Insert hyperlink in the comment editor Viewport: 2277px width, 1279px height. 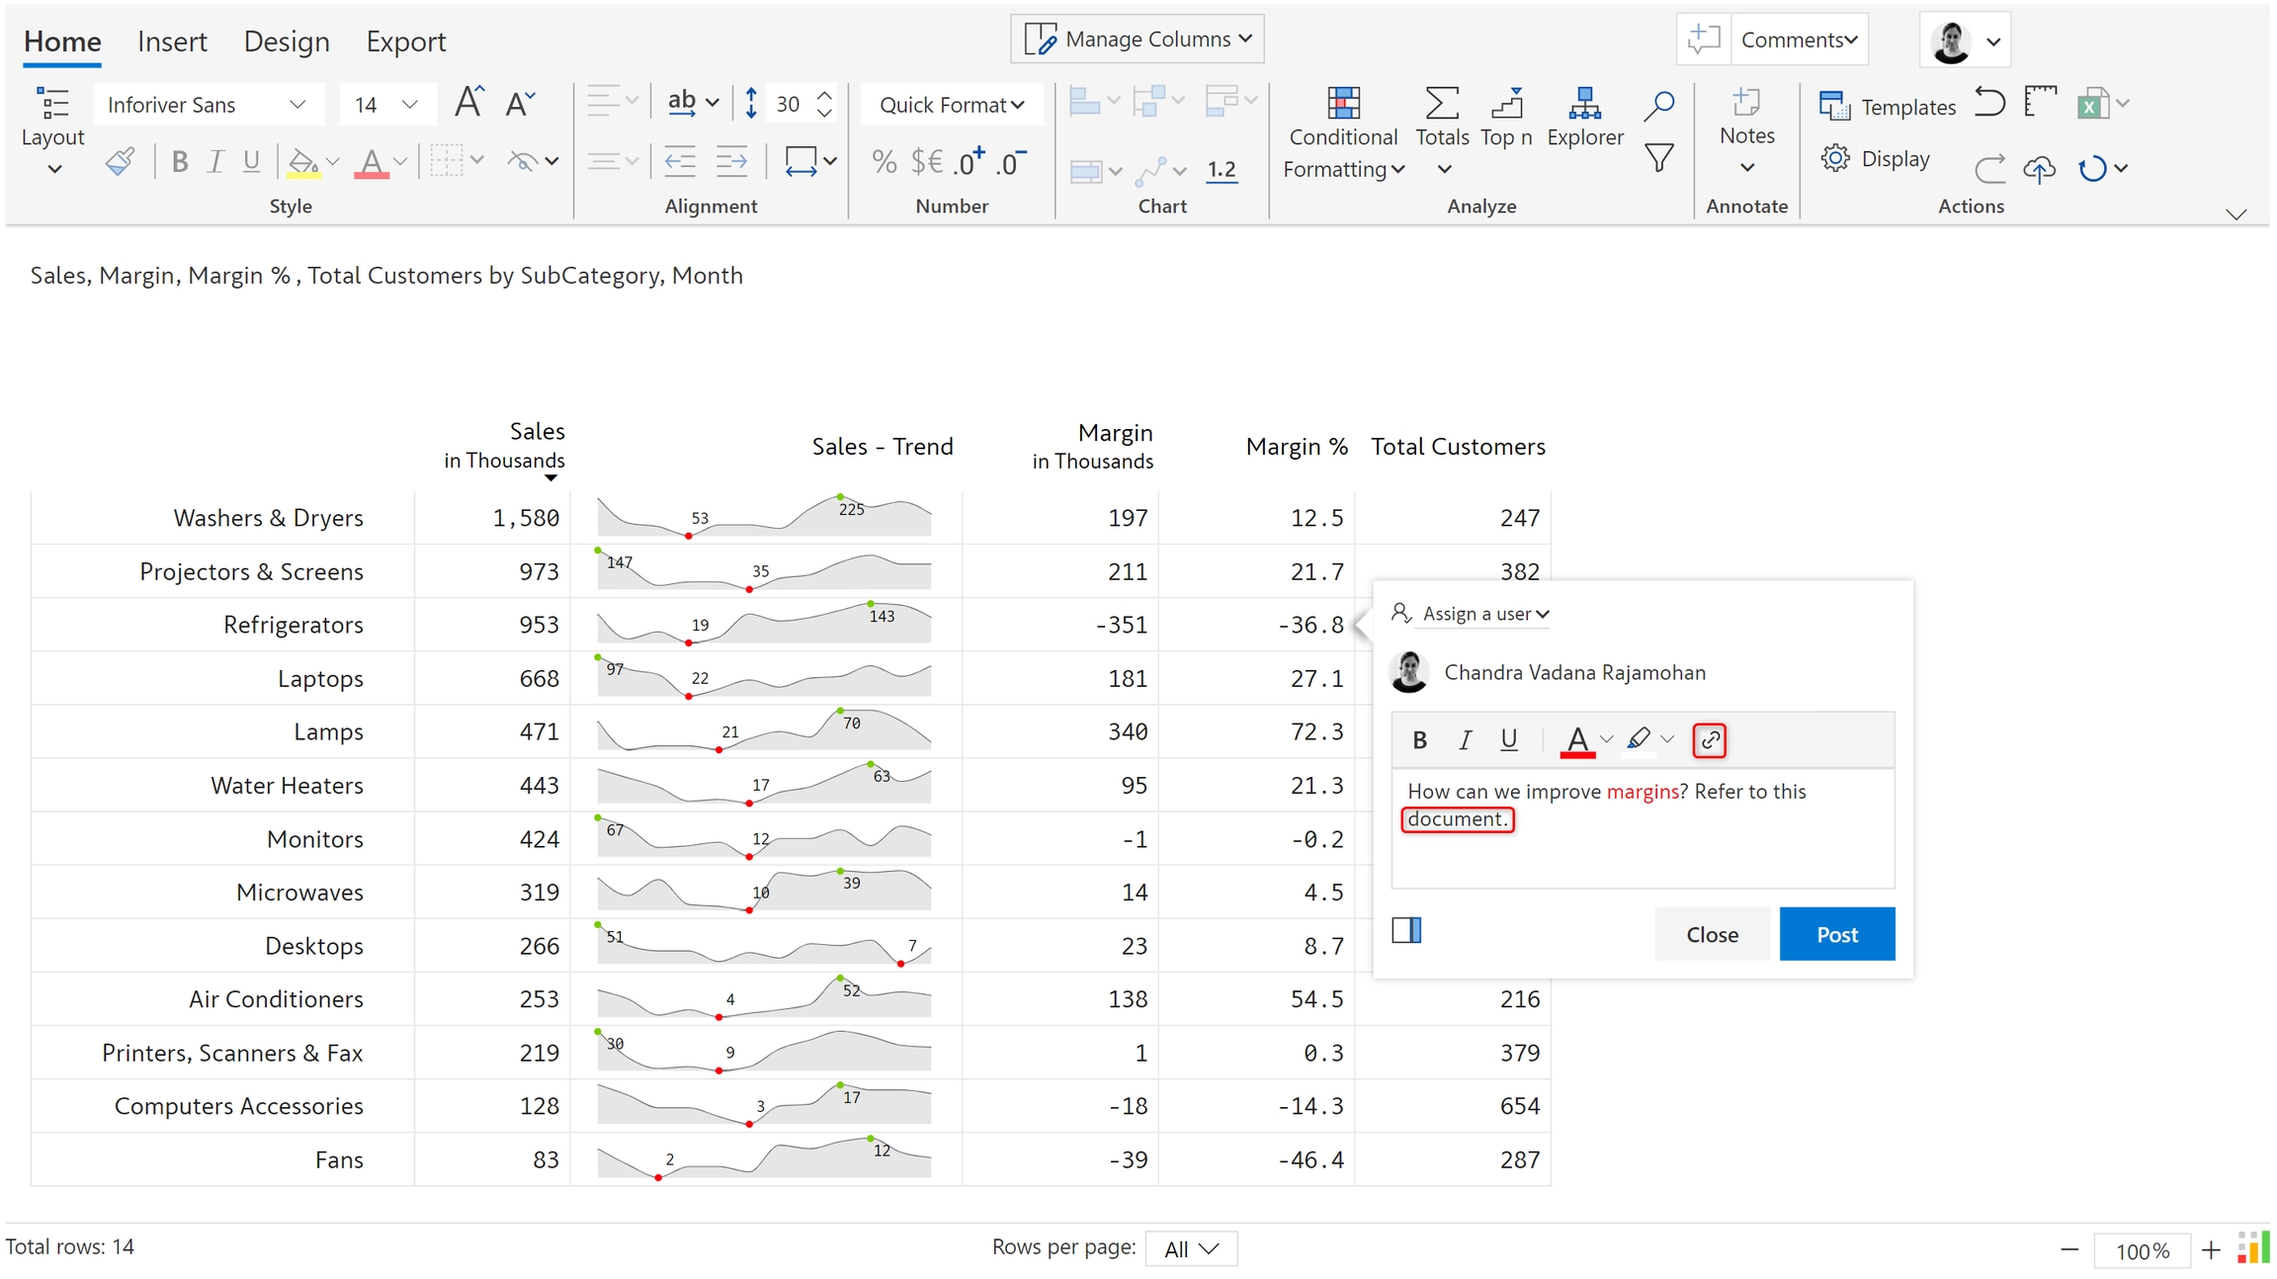tap(1709, 739)
